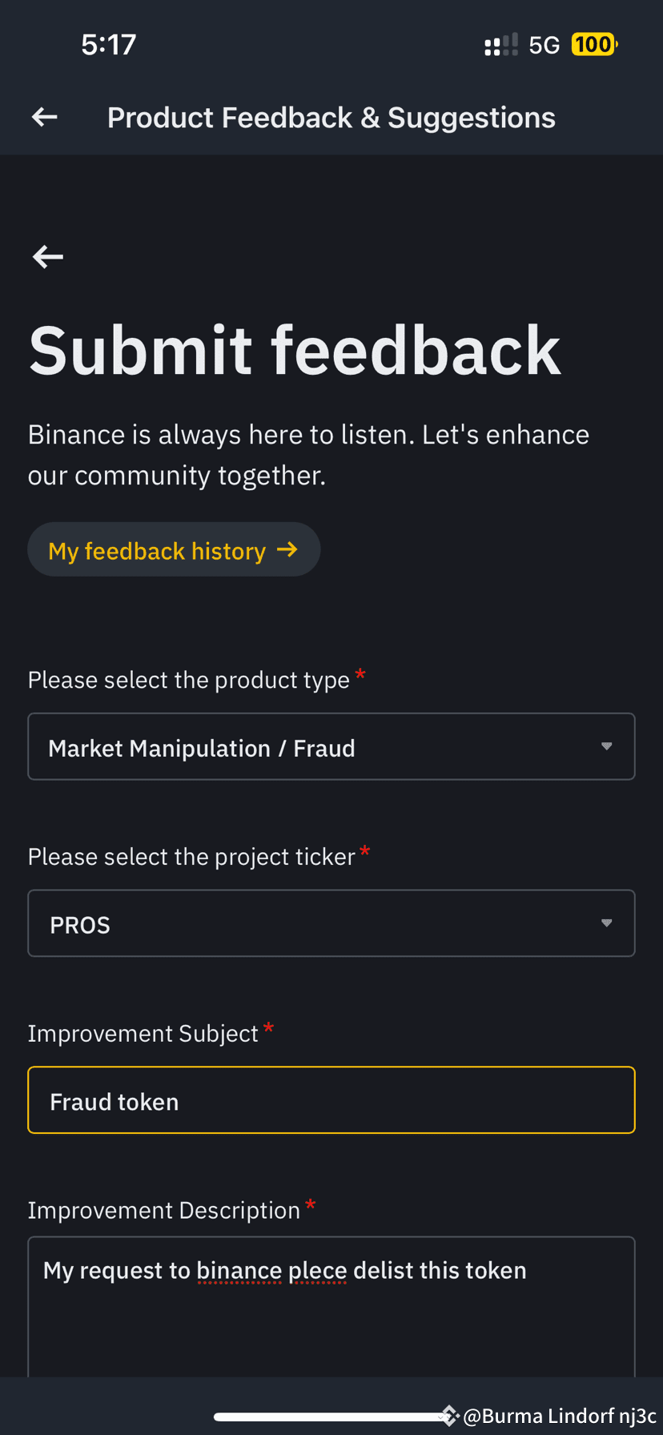This screenshot has height=1435, width=663.
Task: Tap the Product Feedback & Suggestions title
Action: 331,116
